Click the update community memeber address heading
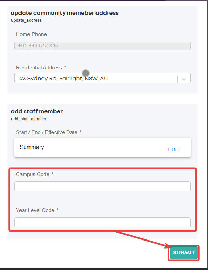 65,13
